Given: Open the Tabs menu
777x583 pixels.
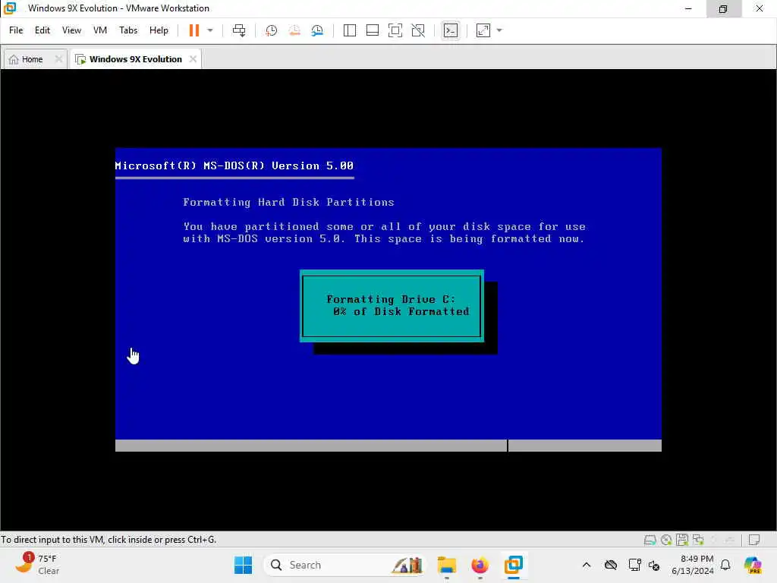Looking at the screenshot, I should 127,30.
